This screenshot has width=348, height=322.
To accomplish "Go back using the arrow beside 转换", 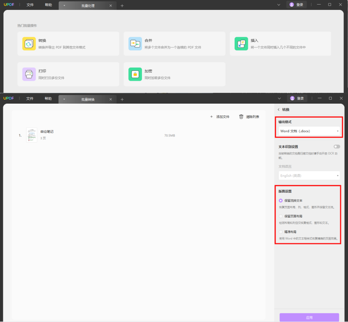I will [x=278, y=109].
